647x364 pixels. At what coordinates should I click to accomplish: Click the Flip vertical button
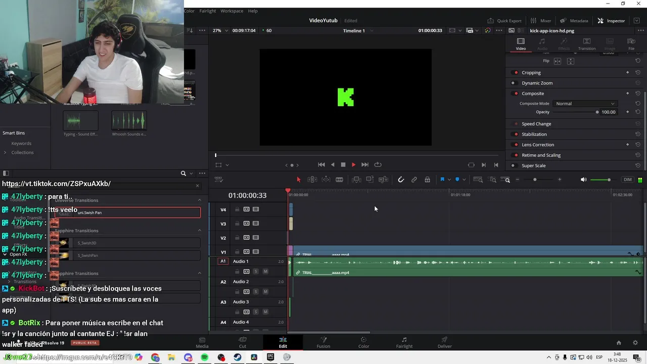(571, 61)
